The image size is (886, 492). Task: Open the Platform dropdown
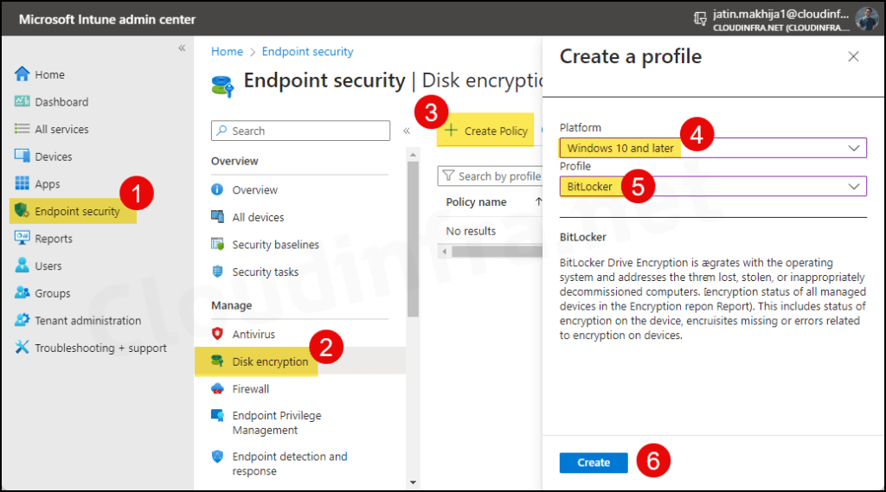[x=713, y=148]
